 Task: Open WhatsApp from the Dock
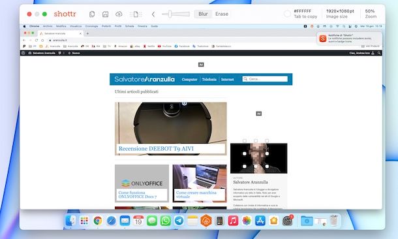point(166,221)
